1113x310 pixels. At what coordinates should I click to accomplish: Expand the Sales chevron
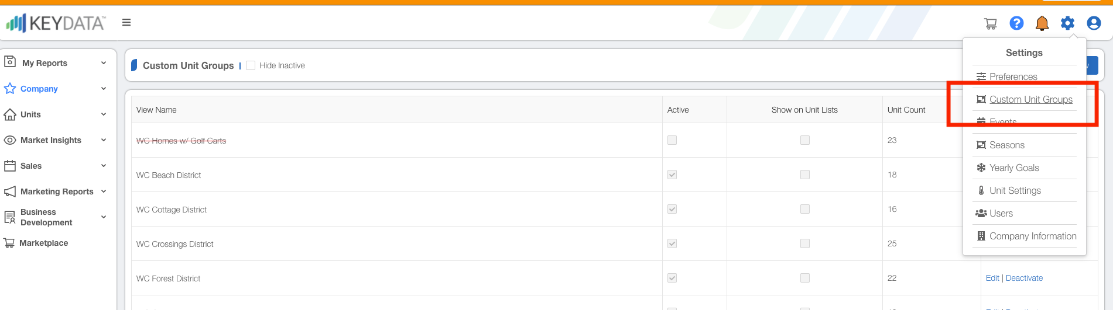(x=104, y=166)
